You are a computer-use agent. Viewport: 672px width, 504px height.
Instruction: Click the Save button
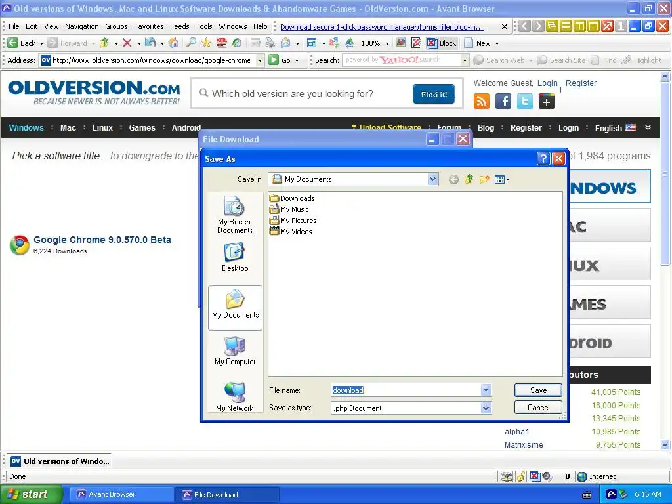(x=538, y=390)
